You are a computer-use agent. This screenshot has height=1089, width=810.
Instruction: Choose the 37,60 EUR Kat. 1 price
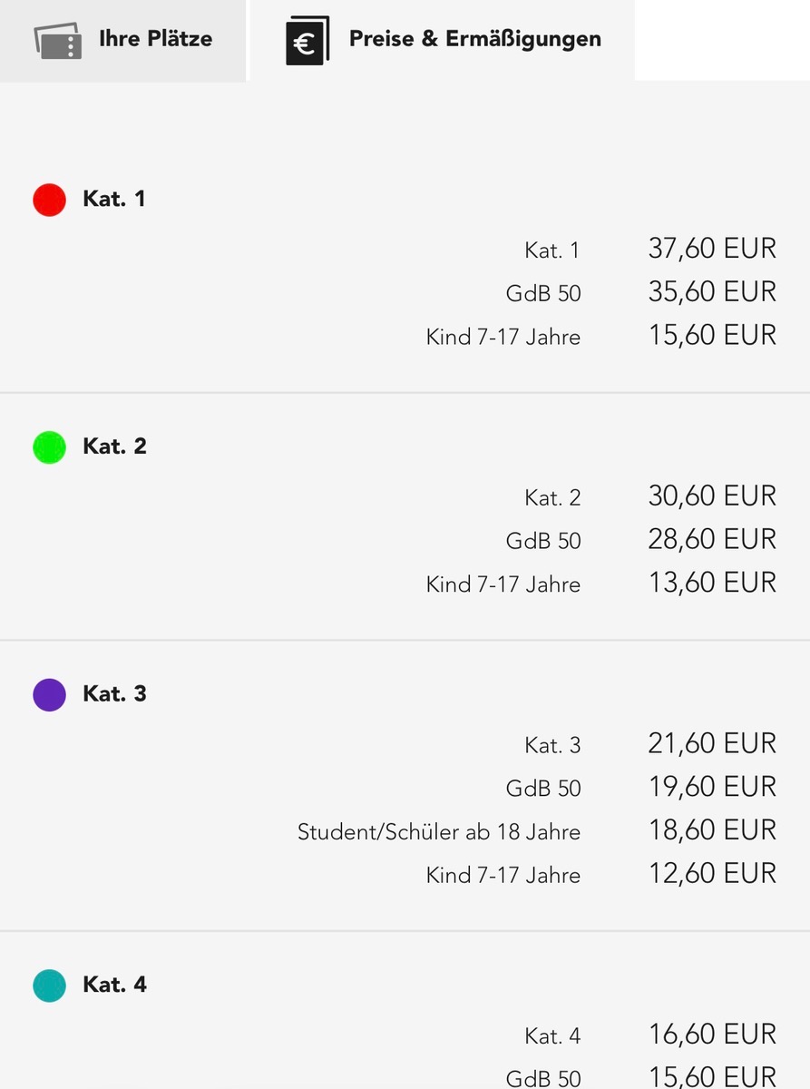point(712,249)
